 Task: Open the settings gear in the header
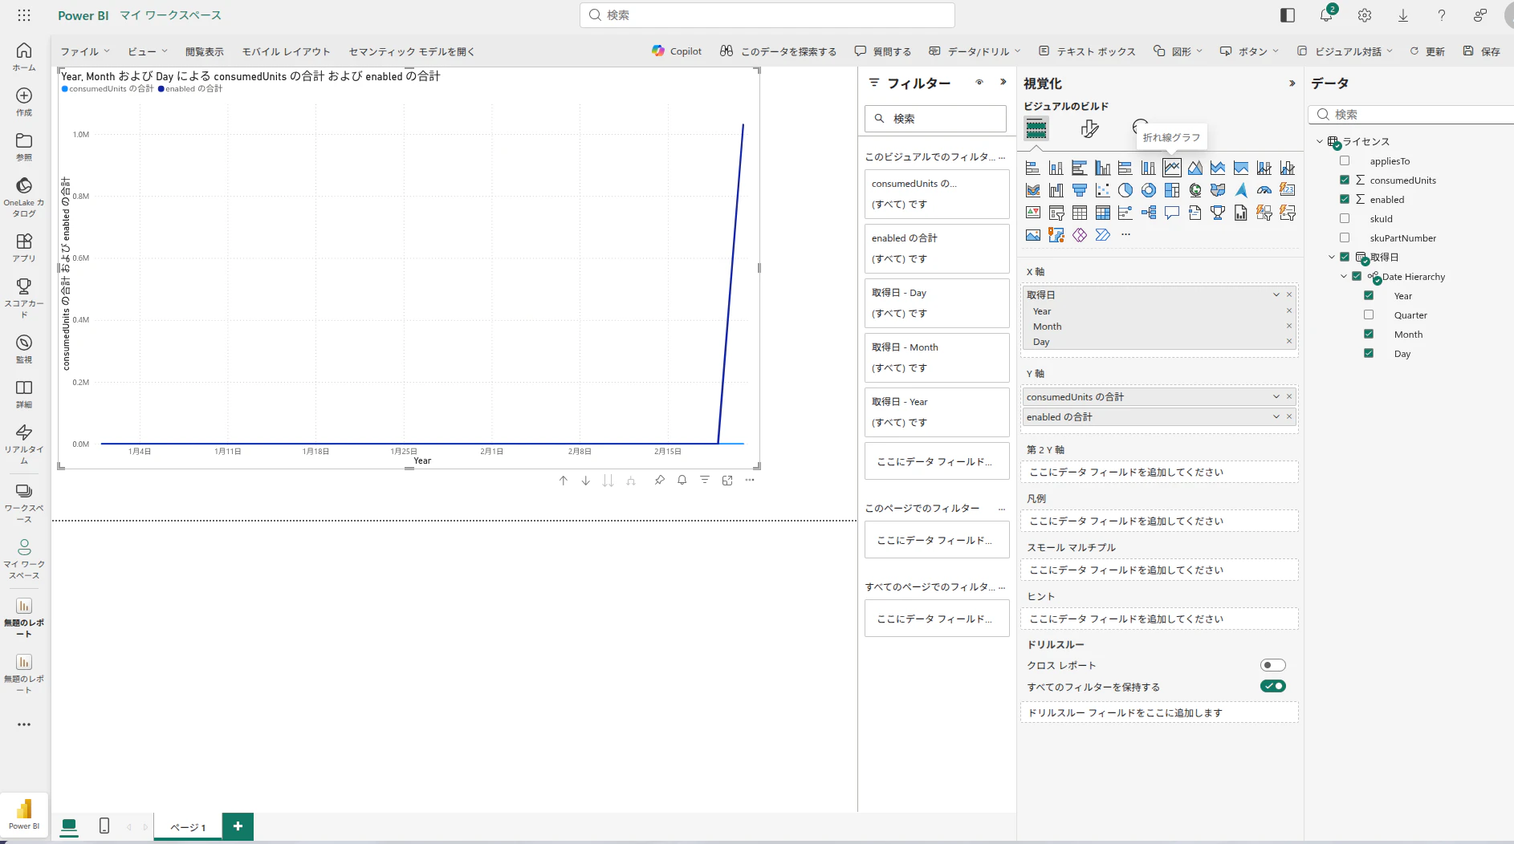(x=1365, y=15)
